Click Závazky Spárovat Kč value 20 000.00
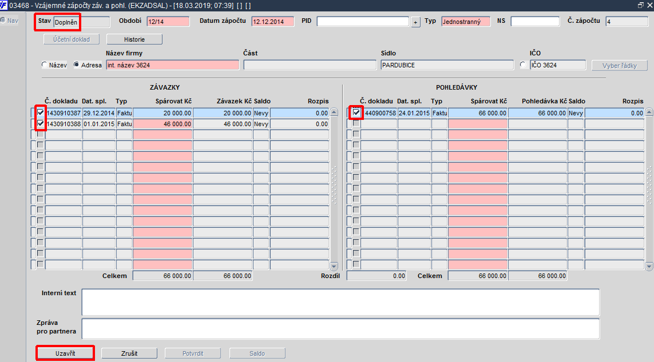The height and width of the screenshot is (362, 654). click(x=162, y=113)
